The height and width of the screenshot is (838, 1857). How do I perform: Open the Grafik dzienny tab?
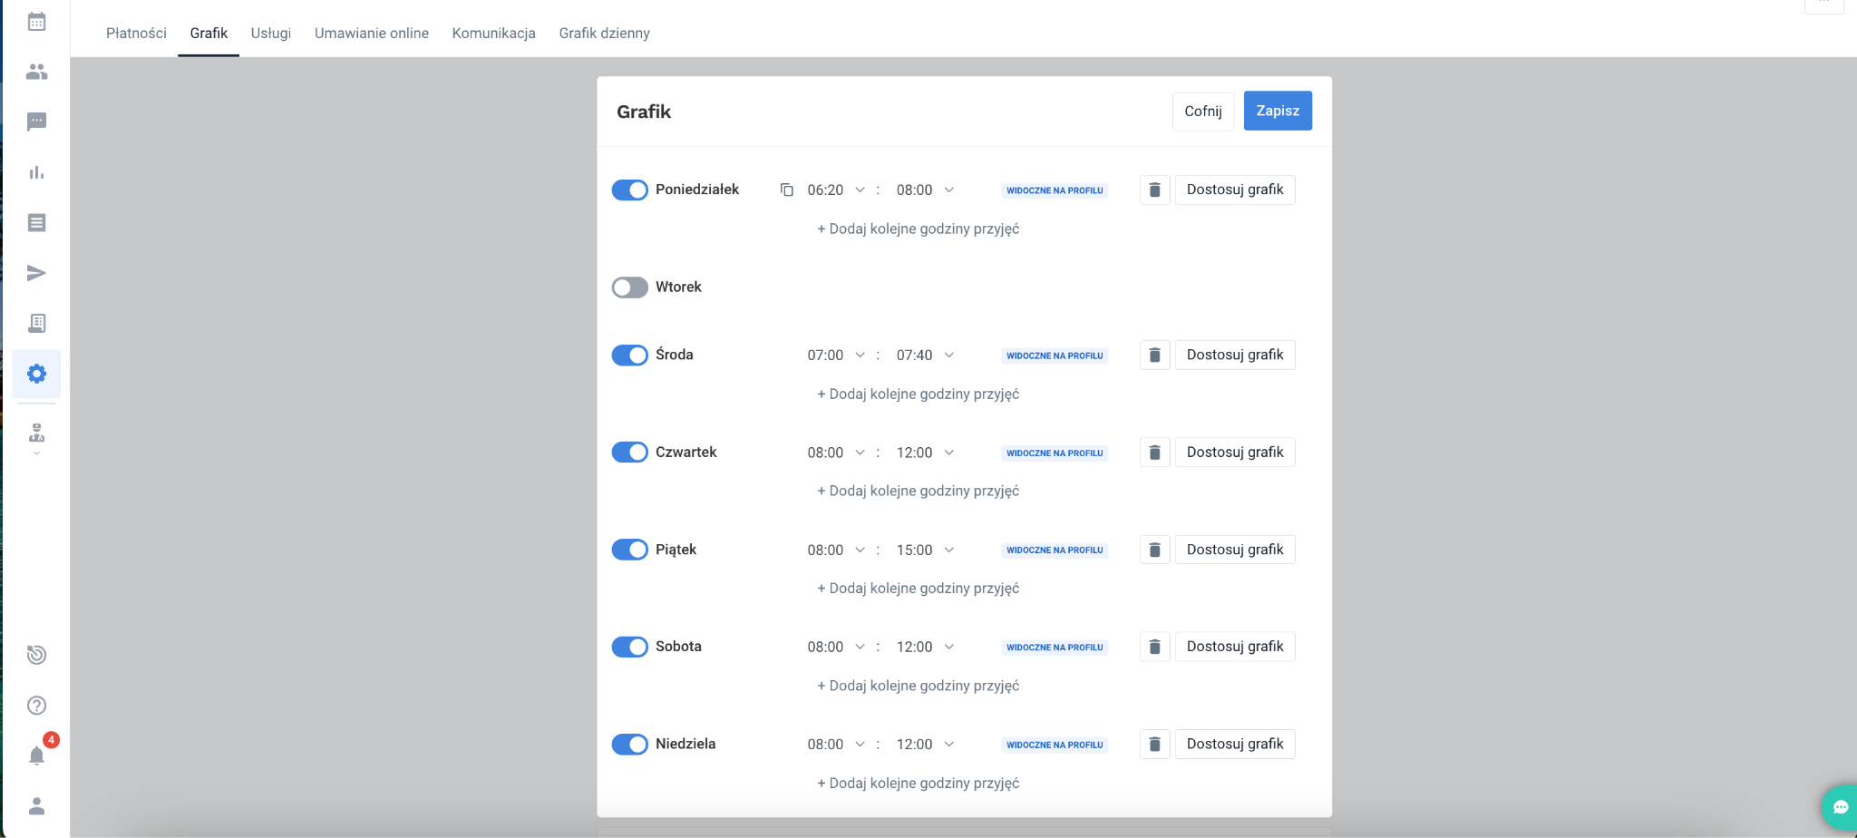point(604,33)
